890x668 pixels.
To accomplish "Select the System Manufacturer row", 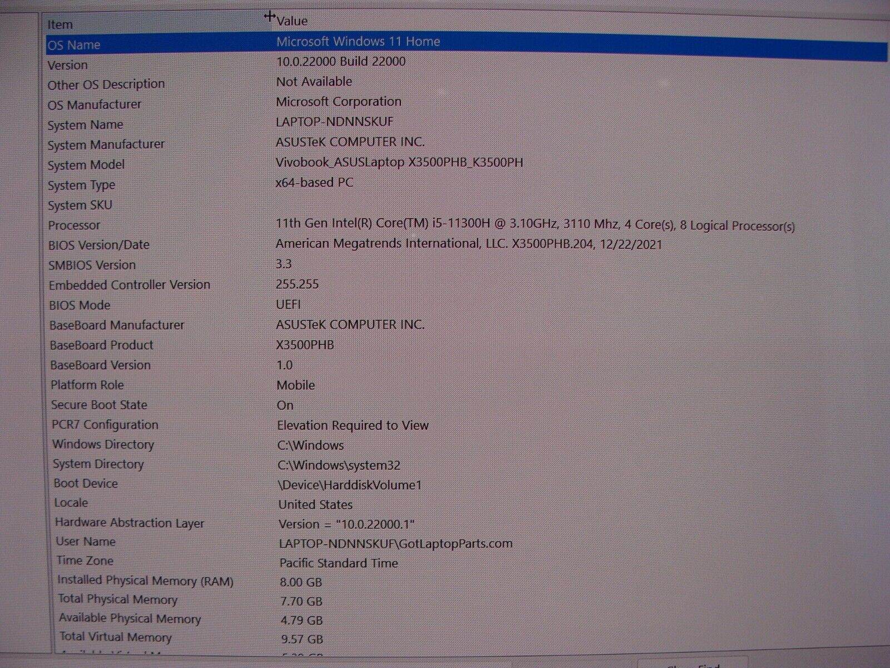I will 106,145.
